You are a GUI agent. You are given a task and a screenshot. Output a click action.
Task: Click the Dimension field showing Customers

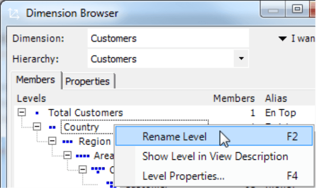pyautogui.click(x=168, y=38)
